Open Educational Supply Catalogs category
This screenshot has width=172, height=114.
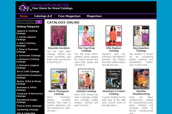click(x=27, y=101)
